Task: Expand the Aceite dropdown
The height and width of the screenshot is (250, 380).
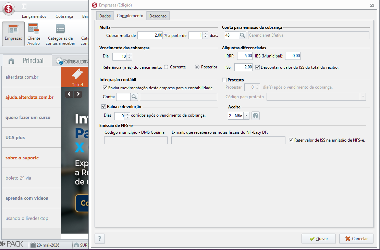Action: pyautogui.click(x=246, y=116)
